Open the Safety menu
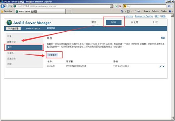This screenshot has height=121, width=175. tap(156, 11)
